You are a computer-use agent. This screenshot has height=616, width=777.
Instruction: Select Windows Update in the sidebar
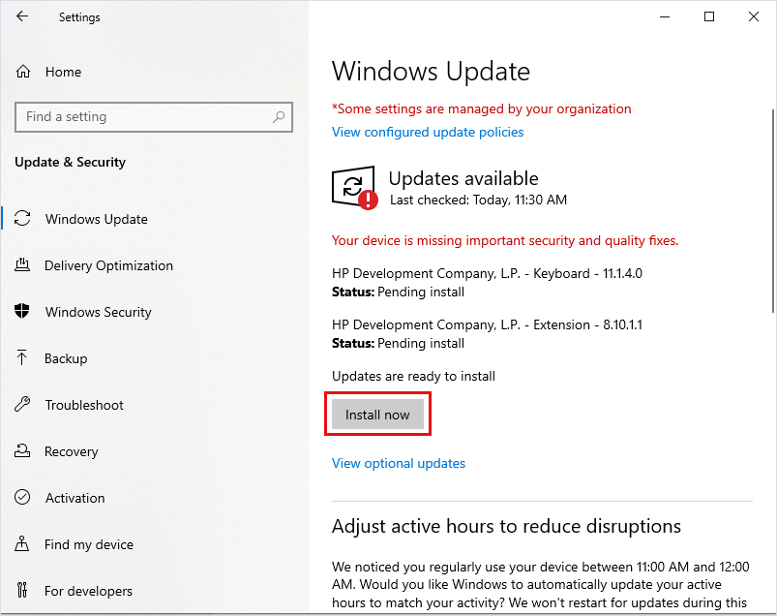click(96, 219)
